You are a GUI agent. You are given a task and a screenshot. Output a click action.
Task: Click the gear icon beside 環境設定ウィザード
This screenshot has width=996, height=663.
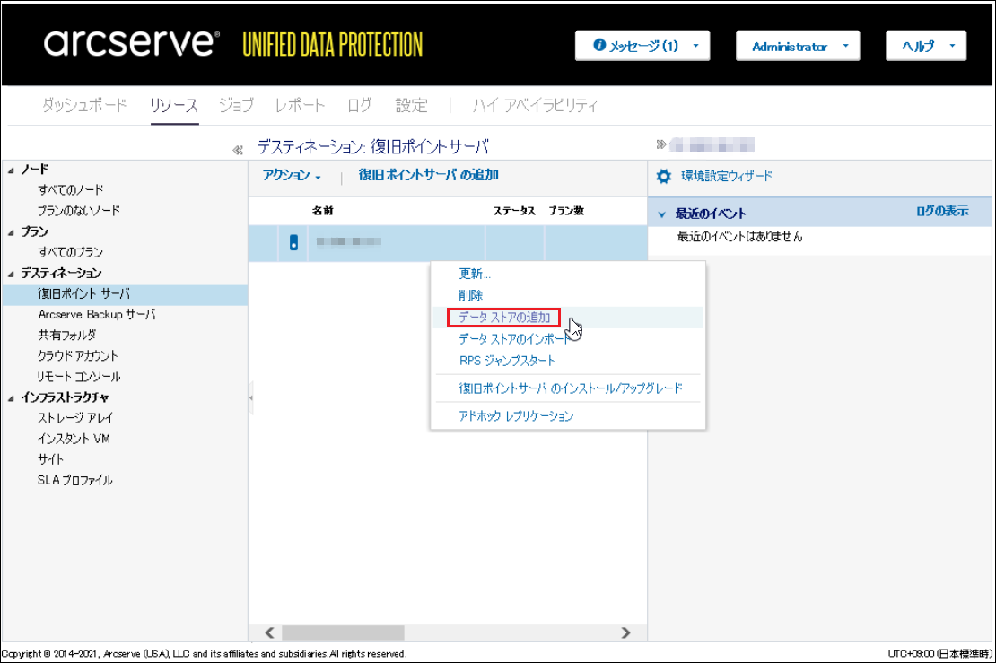click(x=664, y=177)
